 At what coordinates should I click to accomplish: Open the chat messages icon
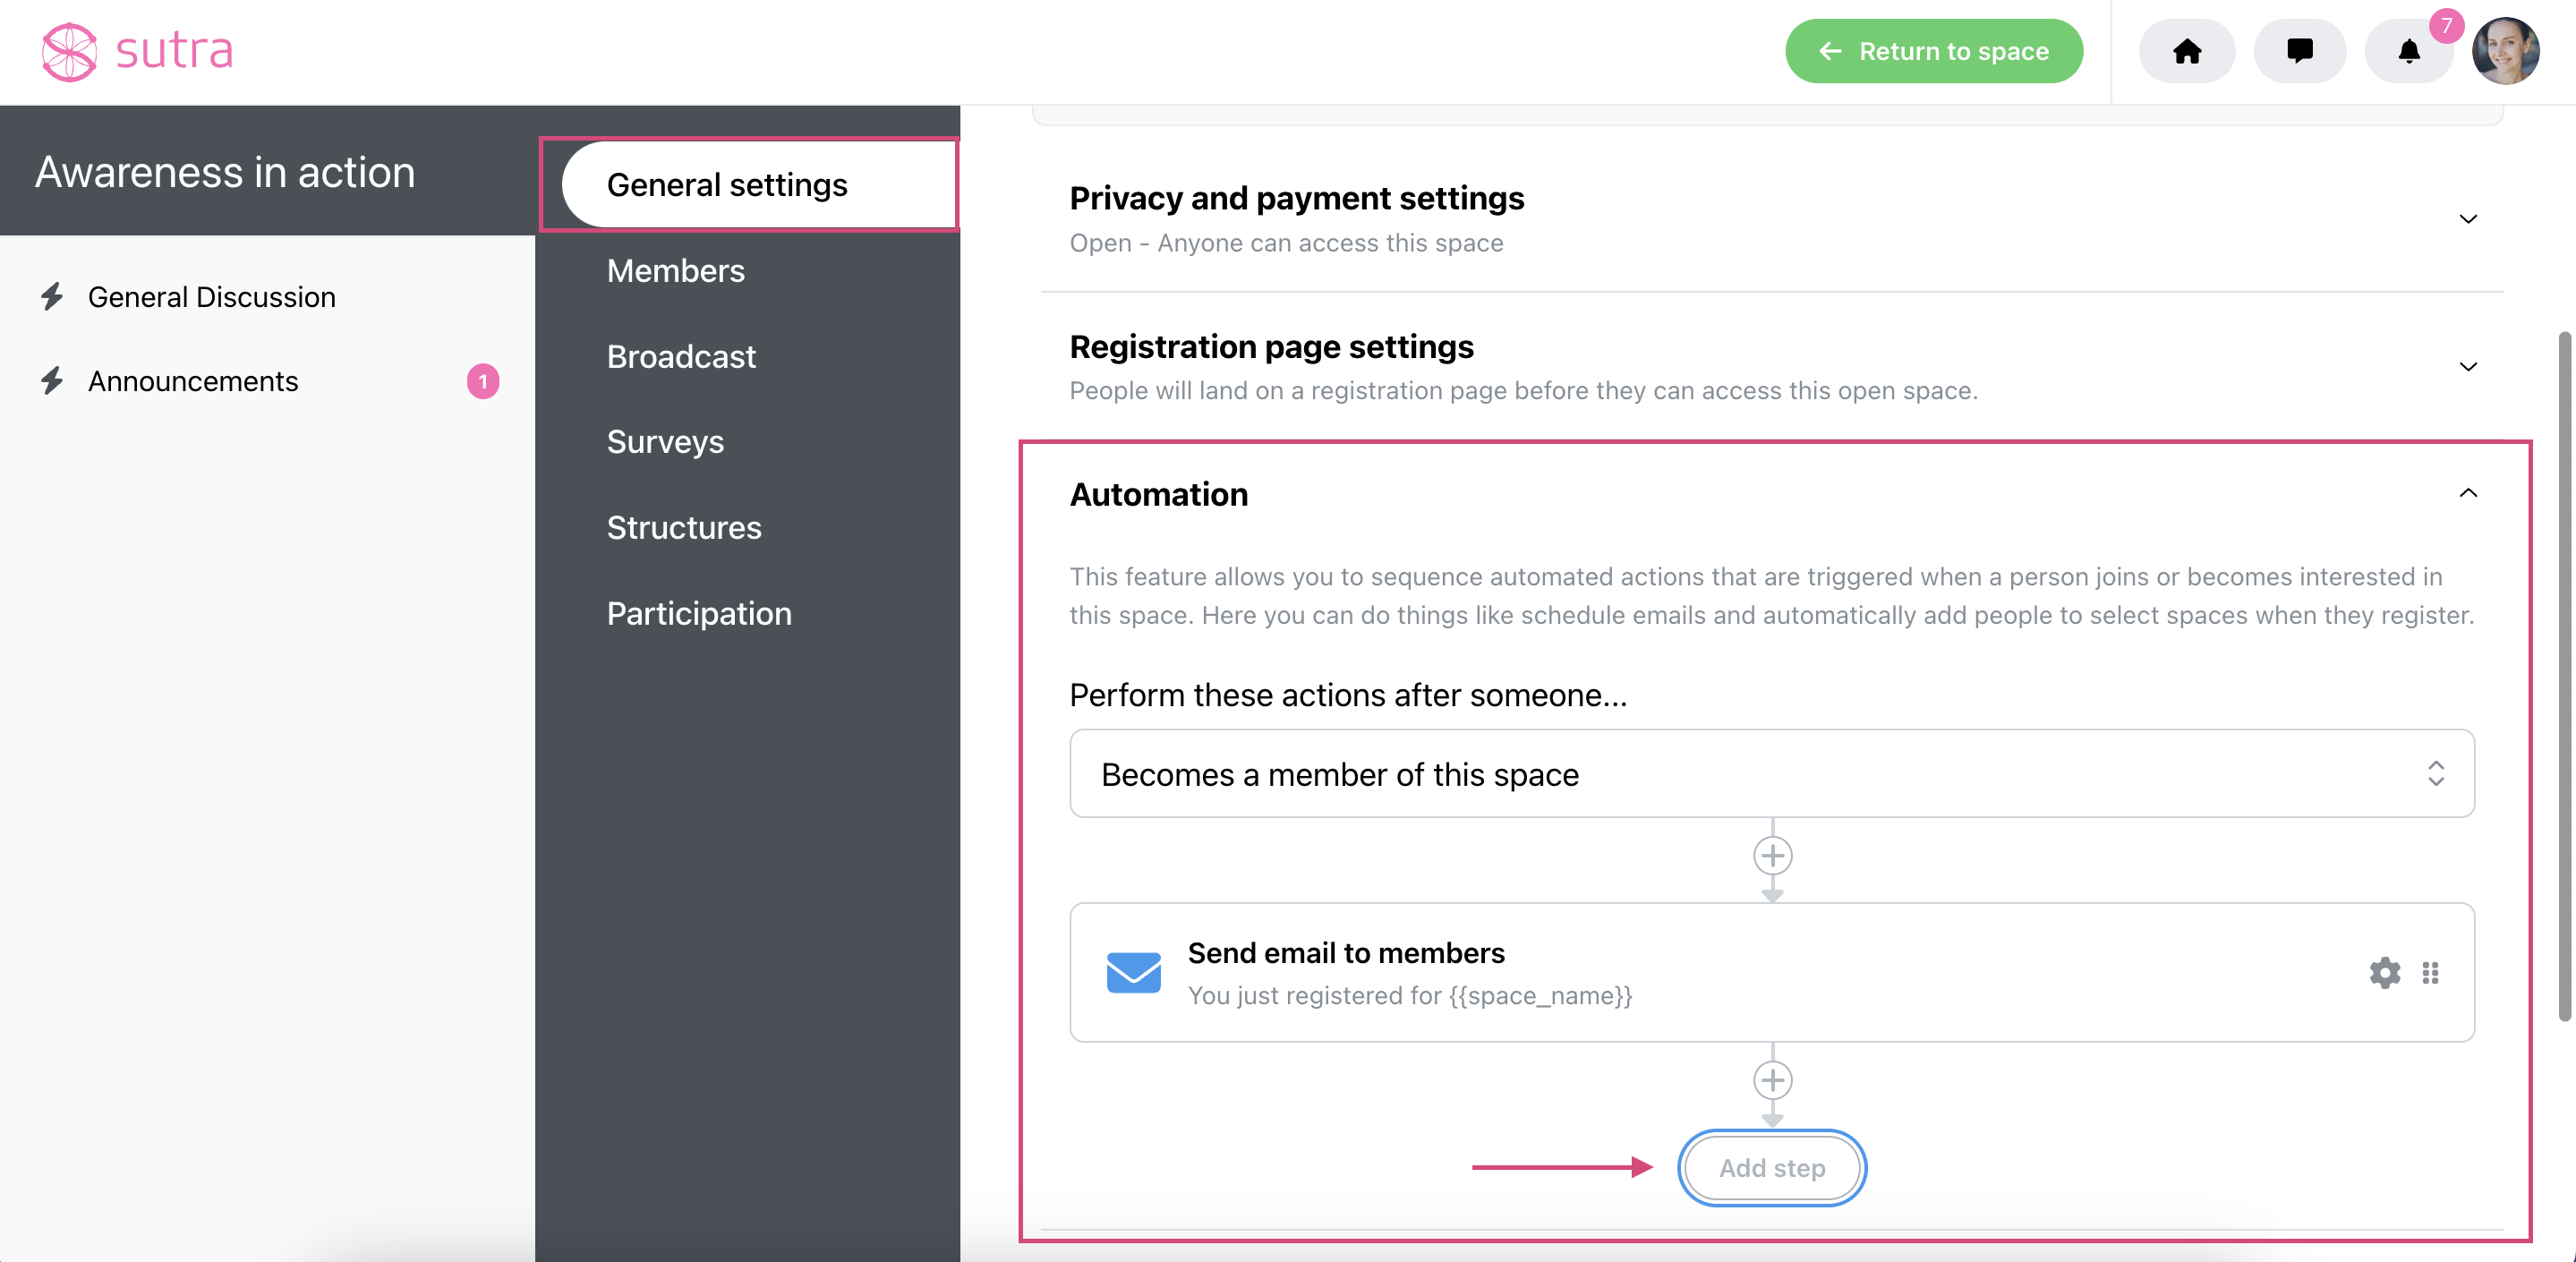2299,51
